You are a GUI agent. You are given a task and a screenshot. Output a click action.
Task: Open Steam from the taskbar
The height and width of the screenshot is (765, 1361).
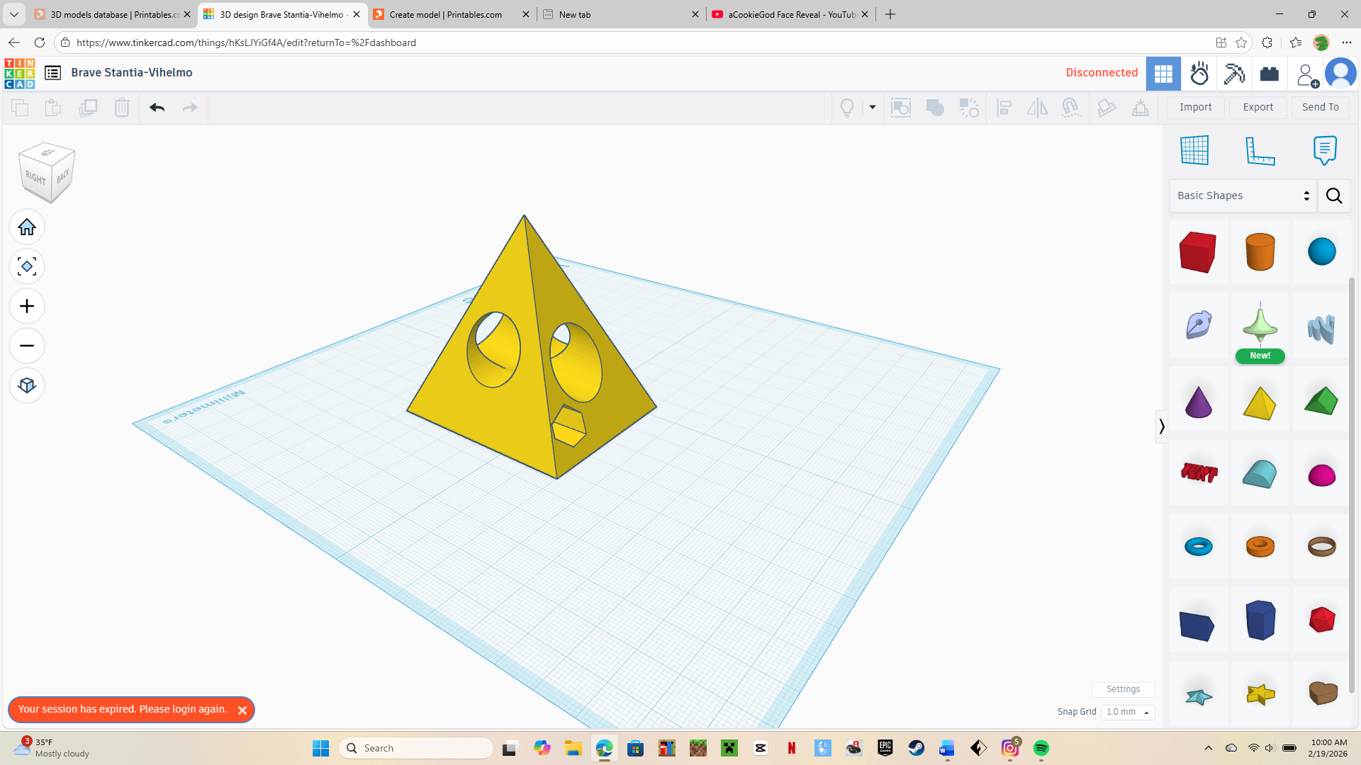point(917,748)
